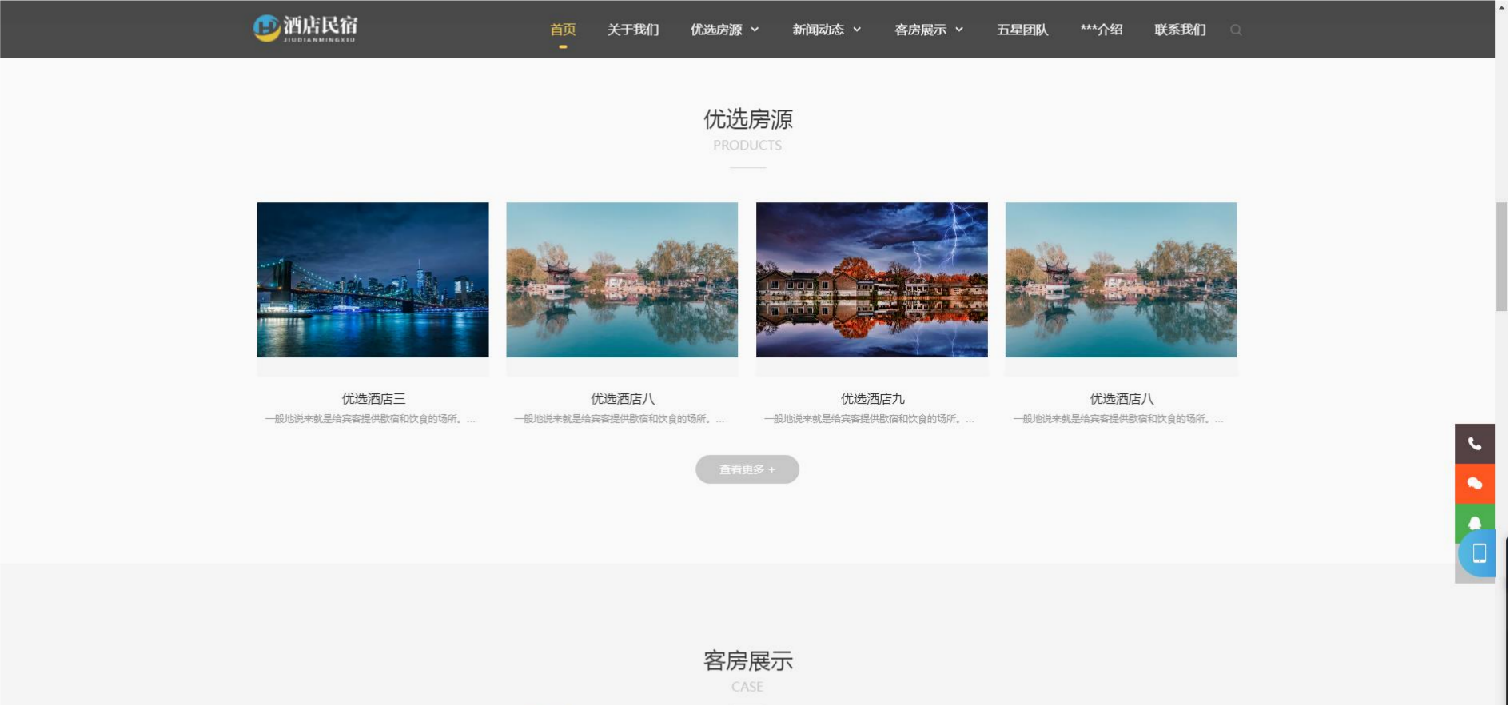Viewport: 1510px width, 706px height.
Task: Open the WeChat contact icon
Action: click(1474, 484)
